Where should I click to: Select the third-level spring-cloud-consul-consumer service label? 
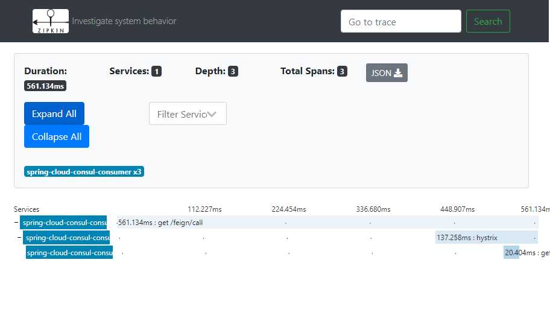pyautogui.click(x=69, y=253)
